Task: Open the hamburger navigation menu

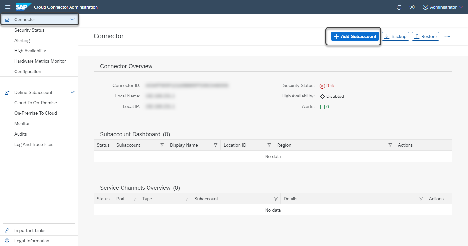Action: pyautogui.click(x=8, y=7)
